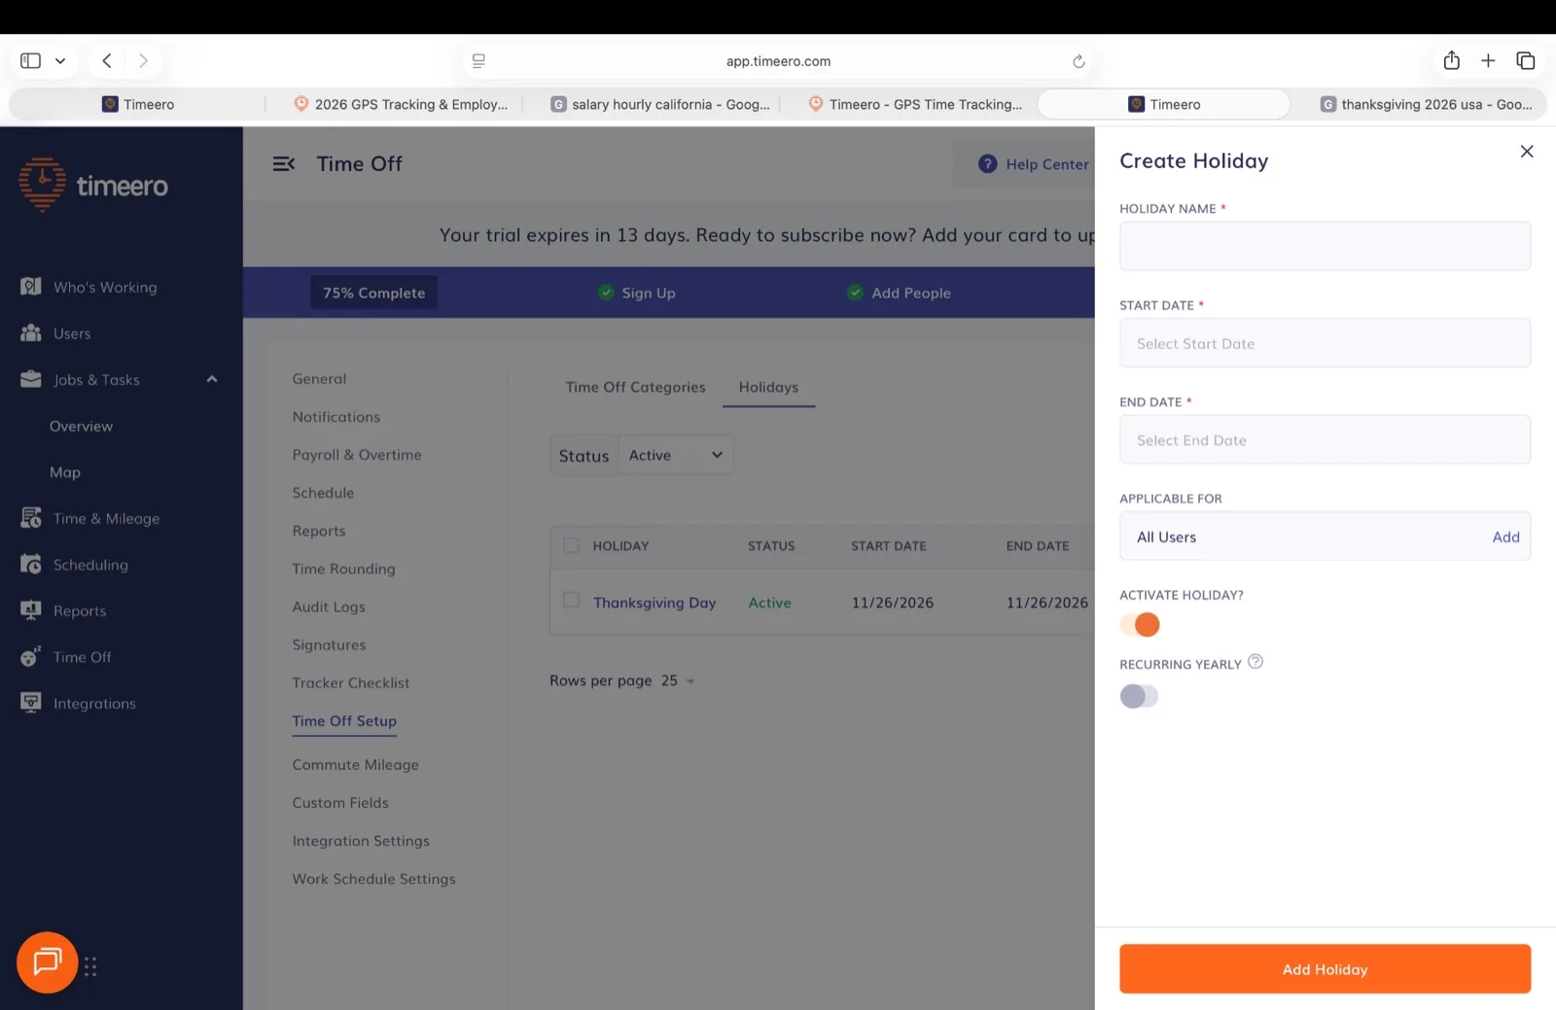The width and height of the screenshot is (1556, 1010).
Task: Open Time & Mileage sidebar icon
Action: (31, 518)
